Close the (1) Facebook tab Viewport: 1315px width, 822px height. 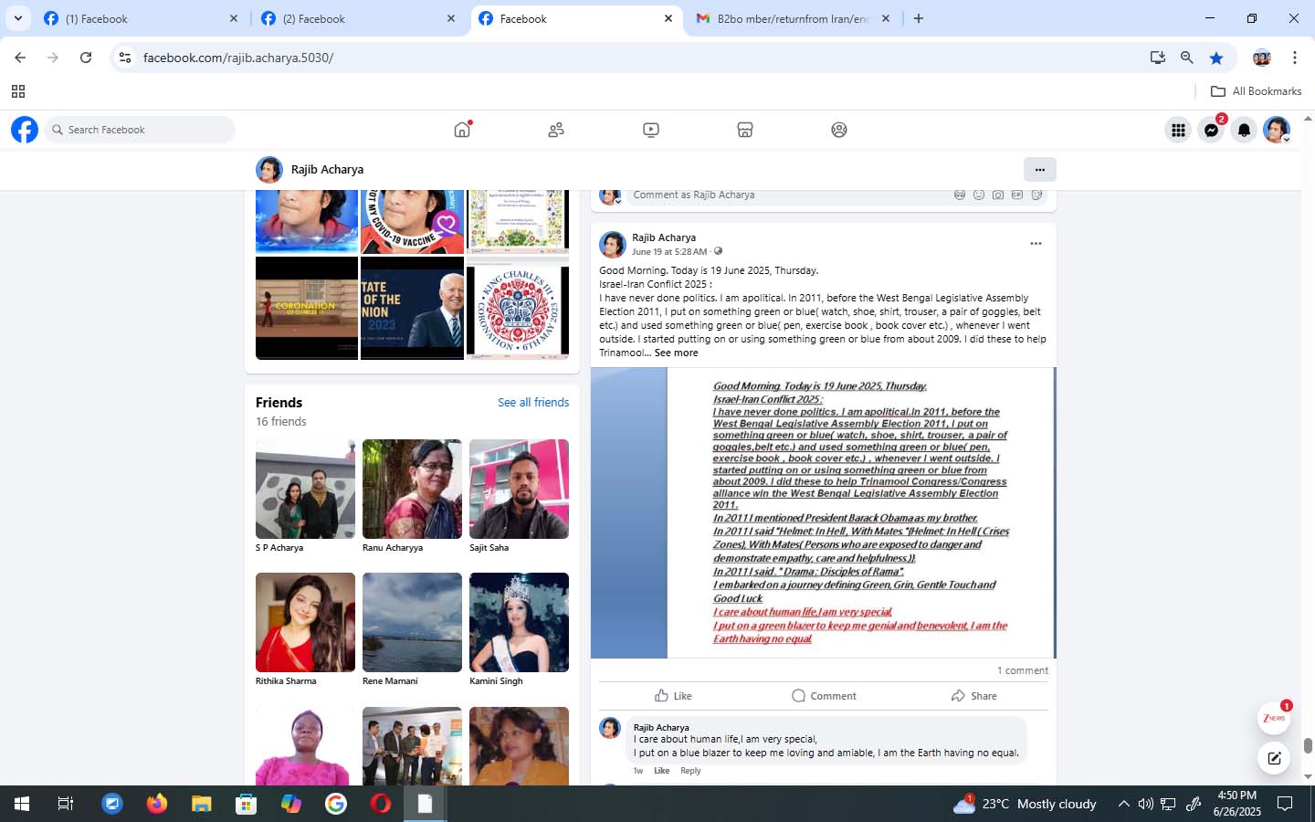tap(234, 18)
